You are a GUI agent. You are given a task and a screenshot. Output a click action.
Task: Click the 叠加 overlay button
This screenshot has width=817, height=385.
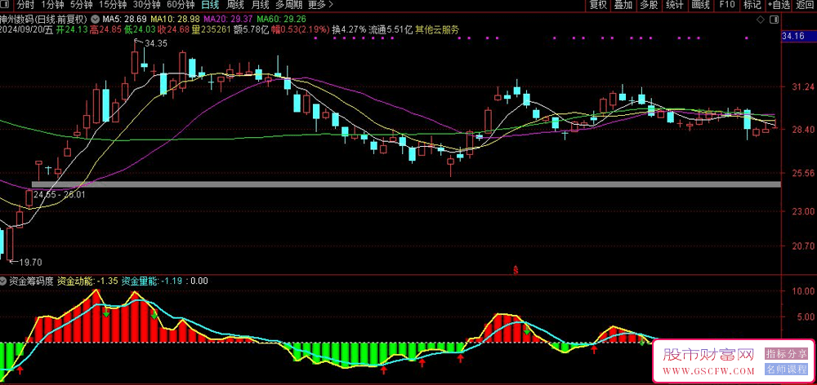click(x=623, y=5)
